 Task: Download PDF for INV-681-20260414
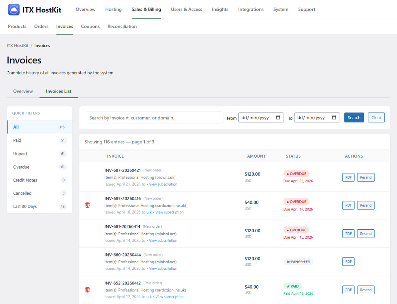(x=348, y=234)
